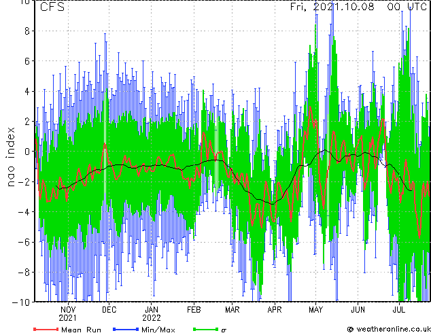Click the 'nao index' axis label

[x=10, y=157]
